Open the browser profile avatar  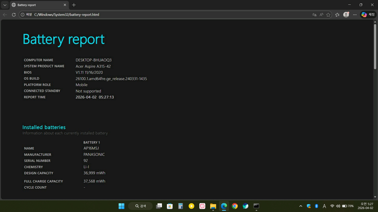click(x=346, y=14)
